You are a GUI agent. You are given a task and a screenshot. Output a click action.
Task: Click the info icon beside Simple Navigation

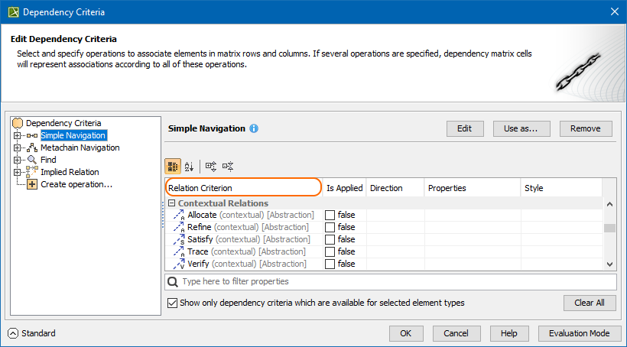pos(254,128)
